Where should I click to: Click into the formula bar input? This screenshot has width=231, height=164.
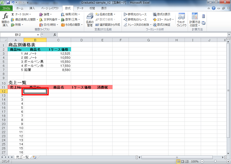143,35
